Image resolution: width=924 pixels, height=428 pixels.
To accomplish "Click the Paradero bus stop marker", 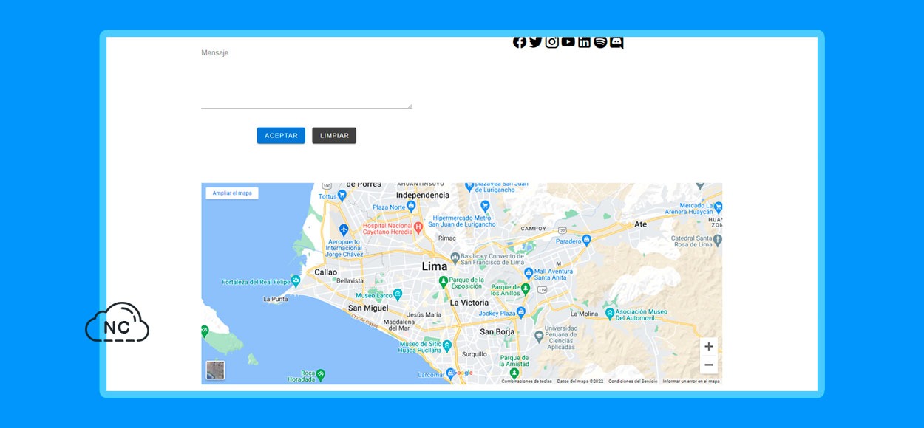I will (587, 240).
